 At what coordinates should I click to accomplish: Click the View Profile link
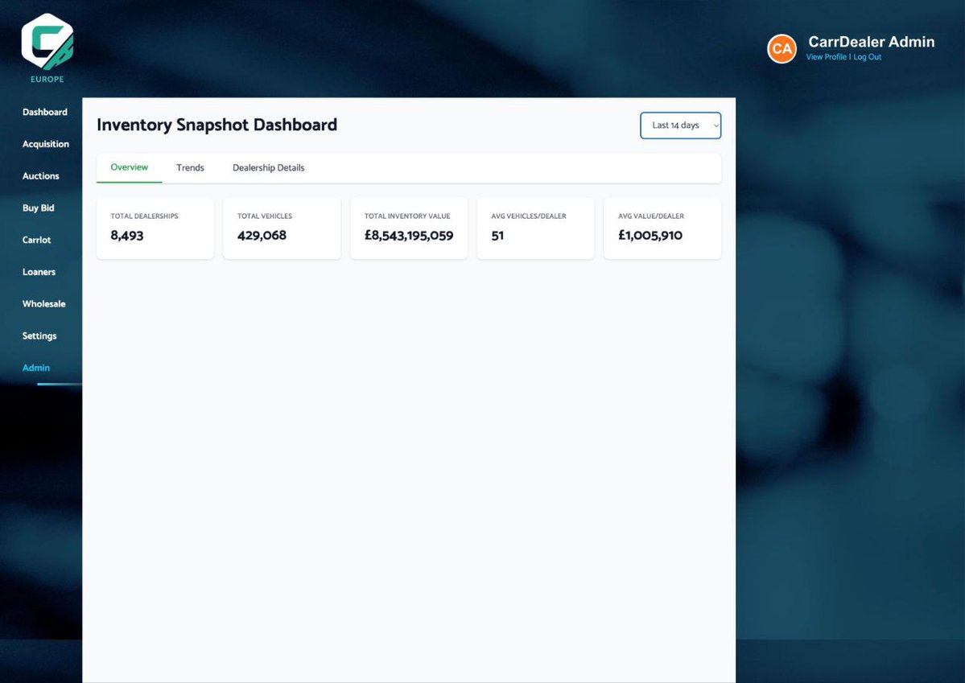click(x=826, y=56)
